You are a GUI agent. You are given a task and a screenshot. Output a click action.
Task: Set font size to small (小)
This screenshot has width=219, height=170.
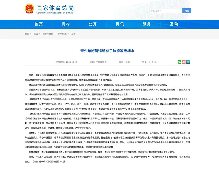(155, 62)
